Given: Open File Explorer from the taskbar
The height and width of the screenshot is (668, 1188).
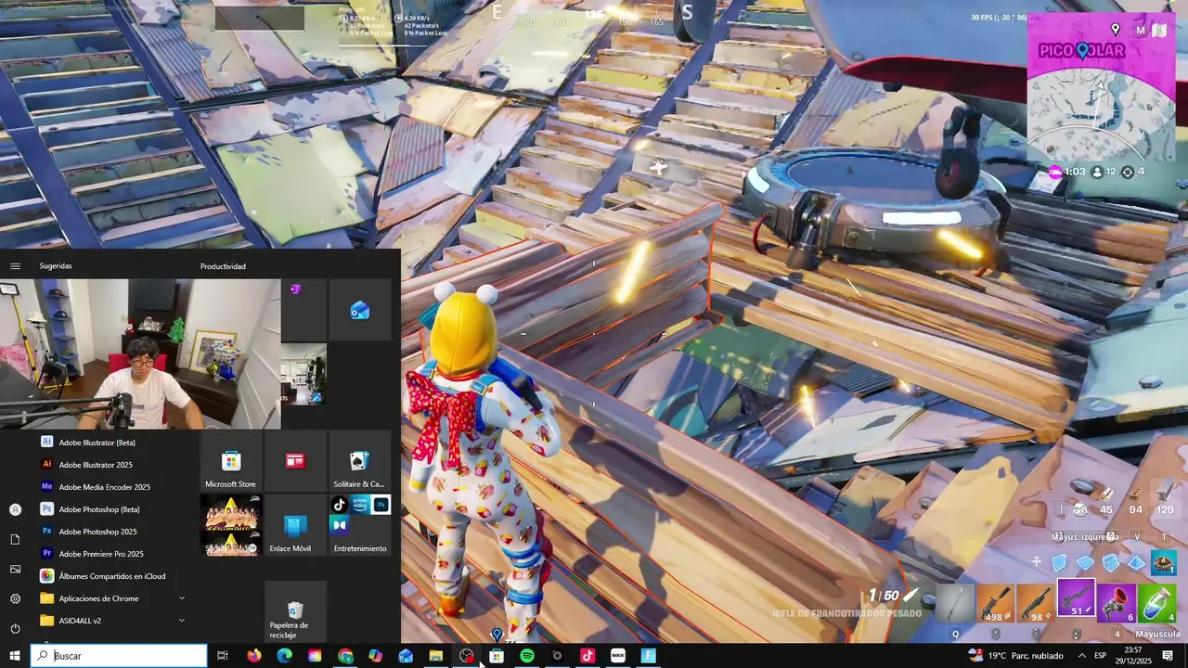Looking at the screenshot, I should (436, 656).
